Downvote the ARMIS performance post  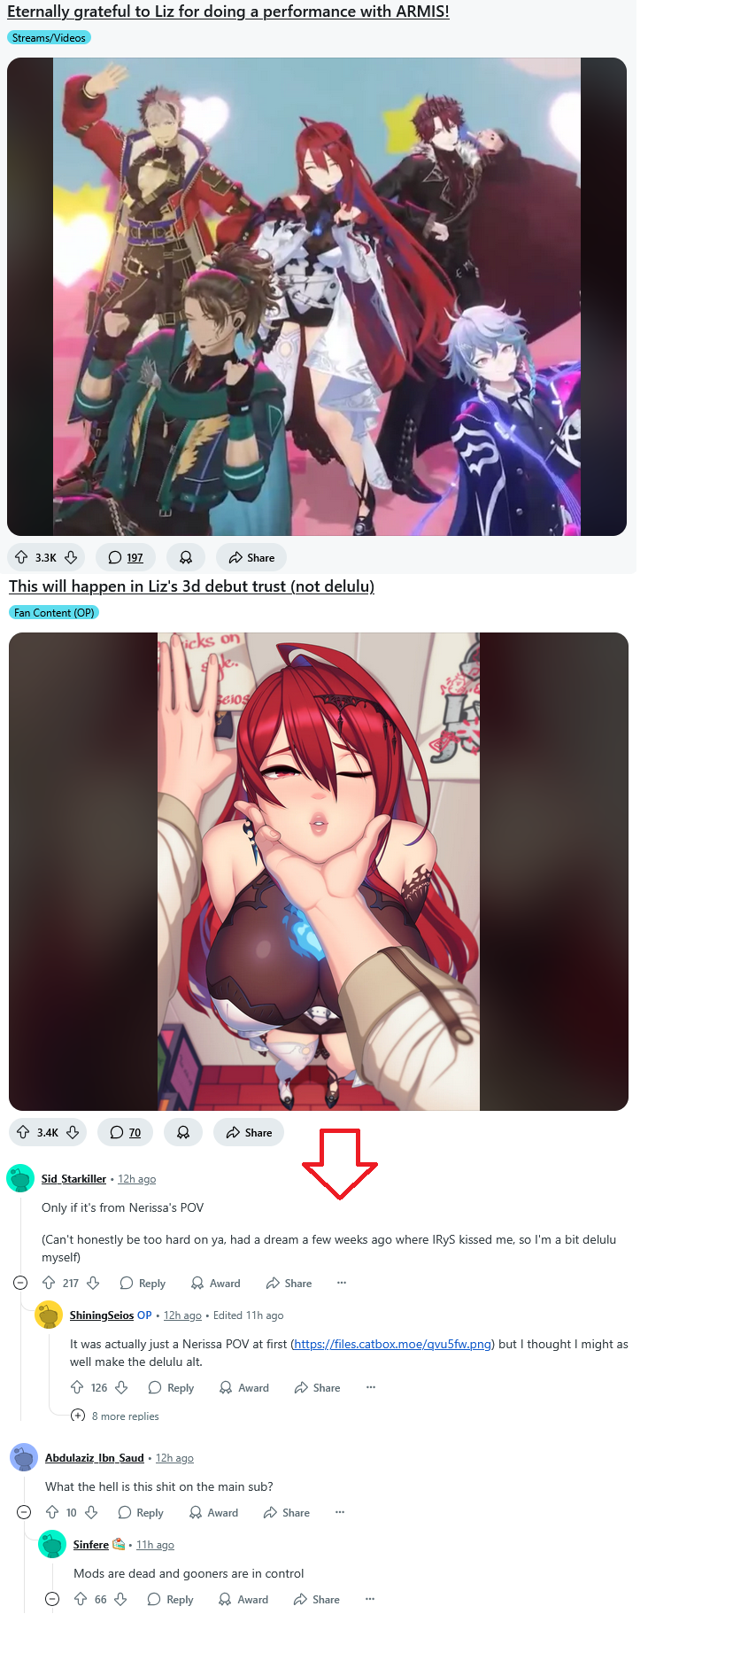coord(71,557)
